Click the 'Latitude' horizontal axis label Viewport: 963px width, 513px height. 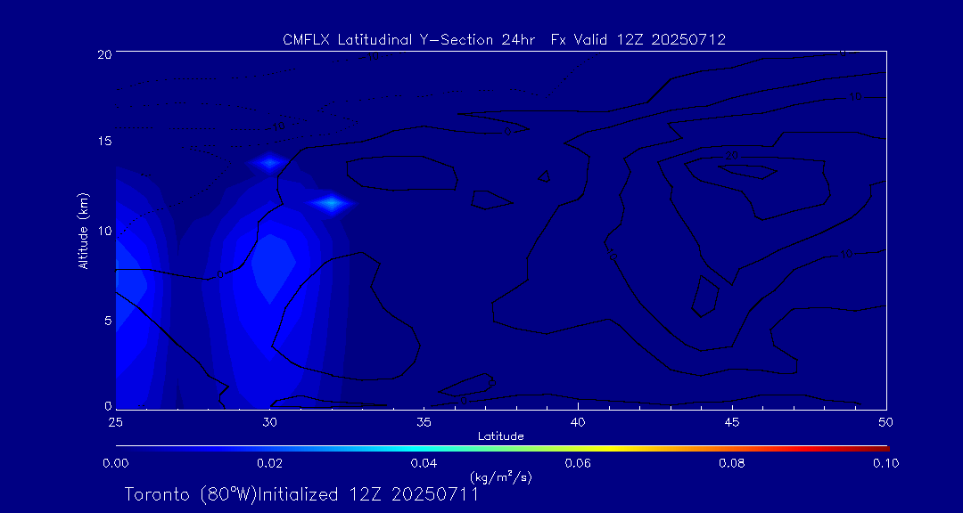tap(500, 436)
